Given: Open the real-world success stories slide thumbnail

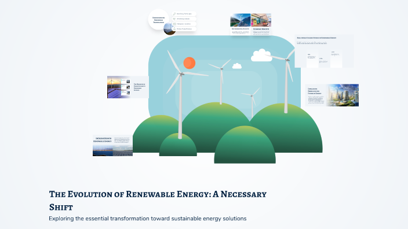Looking at the screenshot, I should 324,51.
